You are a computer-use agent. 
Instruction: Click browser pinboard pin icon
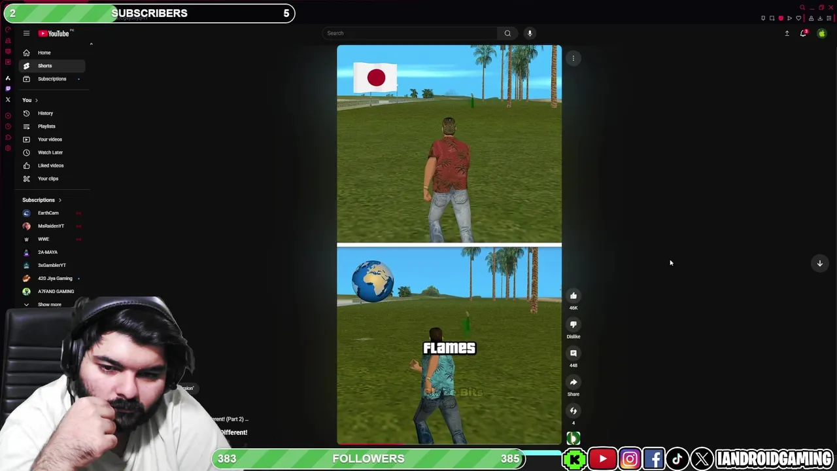pyautogui.click(x=763, y=18)
